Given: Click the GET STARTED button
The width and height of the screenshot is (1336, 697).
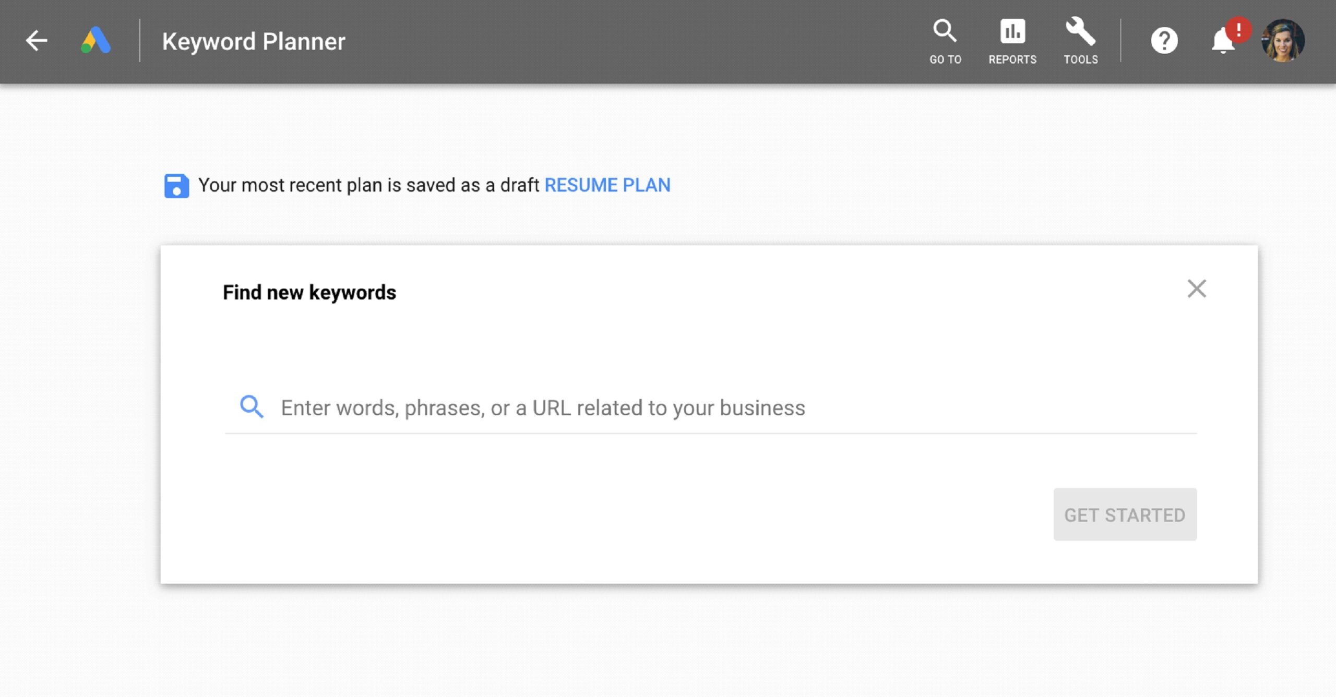Looking at the screenshot, I should [1125, 514].
